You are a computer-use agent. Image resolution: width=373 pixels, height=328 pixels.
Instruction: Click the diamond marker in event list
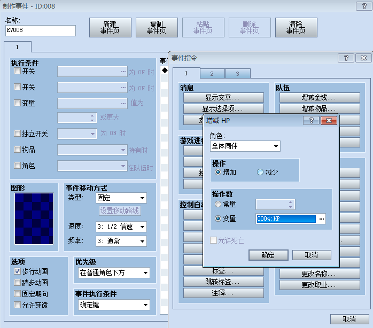tap(165, 70)
